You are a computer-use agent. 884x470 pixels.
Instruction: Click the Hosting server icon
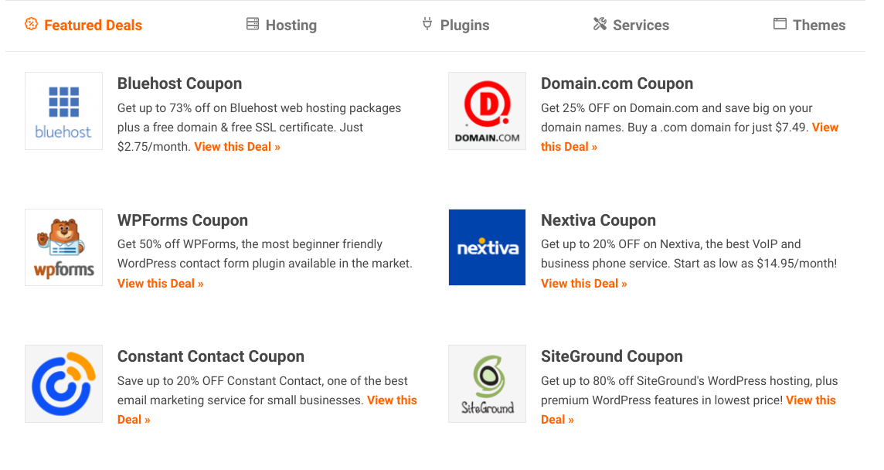tap(252, 24)
